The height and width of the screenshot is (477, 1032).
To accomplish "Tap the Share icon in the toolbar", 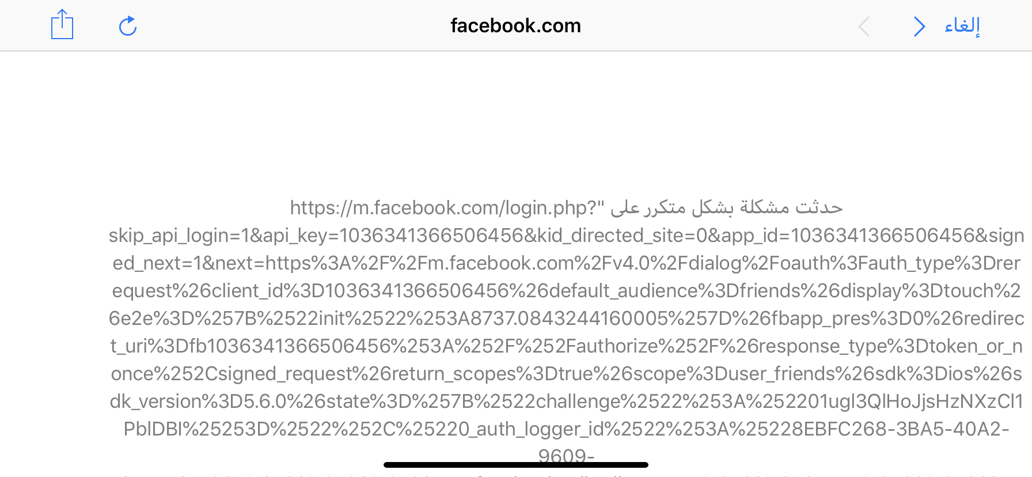I will pyautogui.click(x=62, y=25).
